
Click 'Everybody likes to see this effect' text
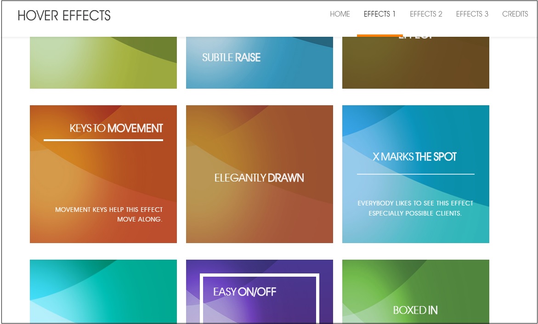coord(415,203)
